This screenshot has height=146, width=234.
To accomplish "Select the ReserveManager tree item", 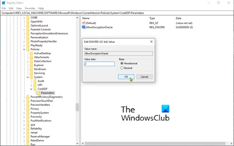I will [x=40, y=137].
